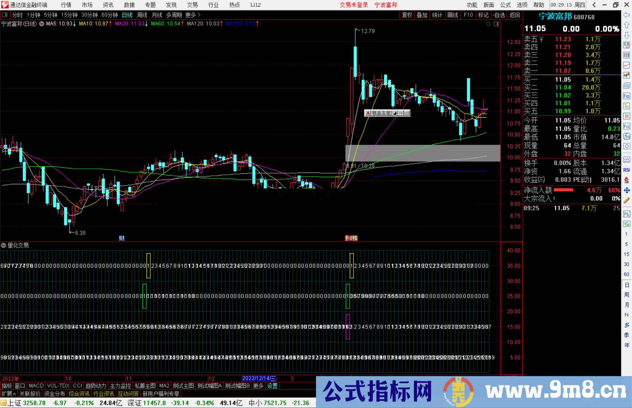The image size is (632, 408).
Task: Open the 公式 menu
Action: click(505, 5)
